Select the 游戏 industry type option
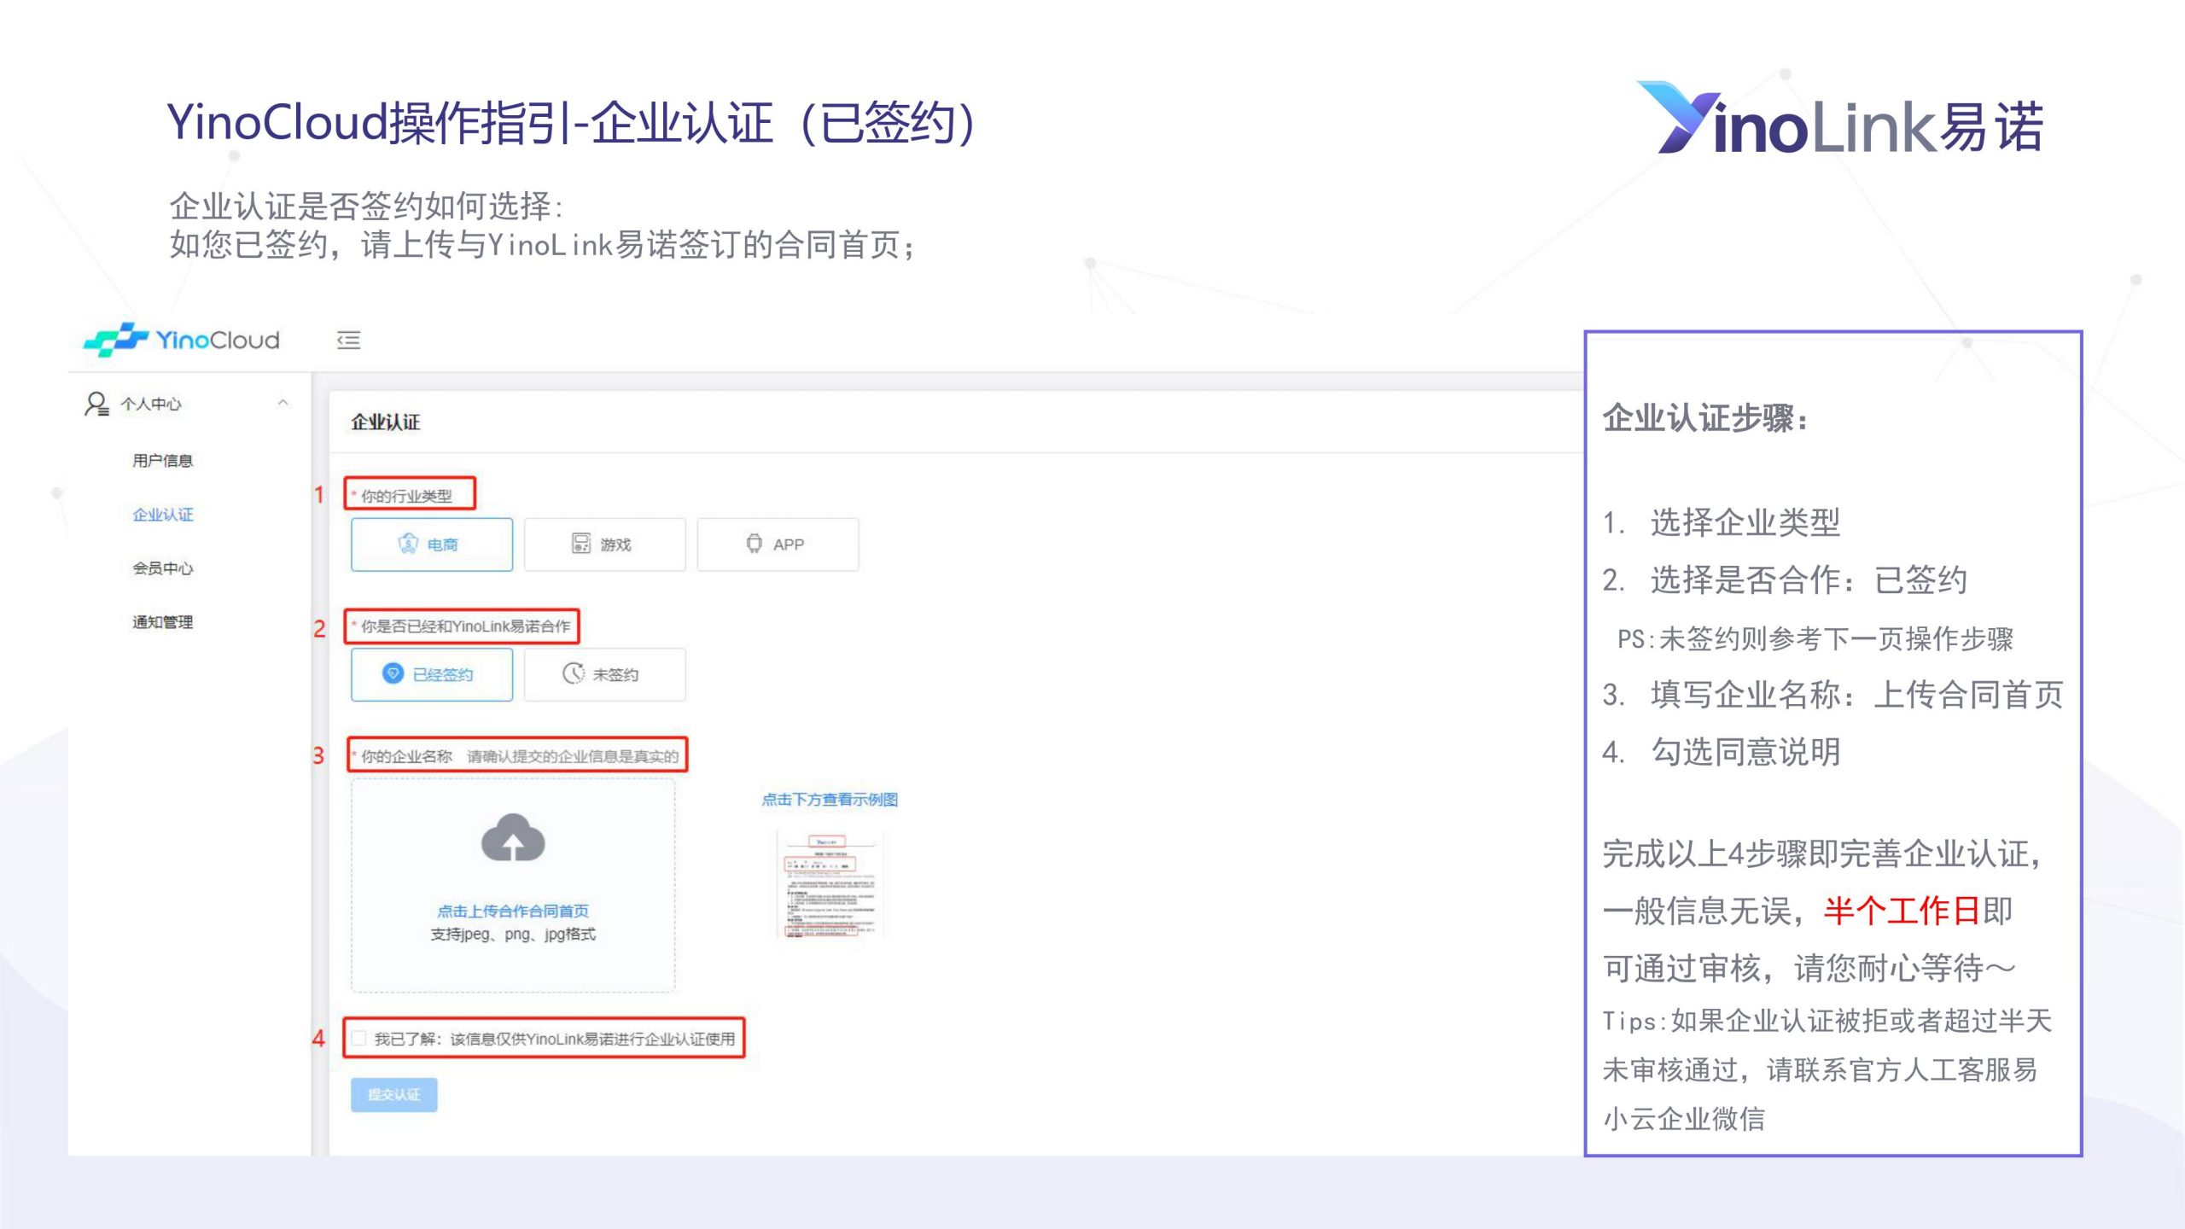Image resolution: width=2185 pixels, height=1229 pixels. pos(604,545)
